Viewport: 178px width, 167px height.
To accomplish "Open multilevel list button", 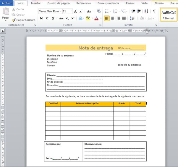I will [124, 11].
